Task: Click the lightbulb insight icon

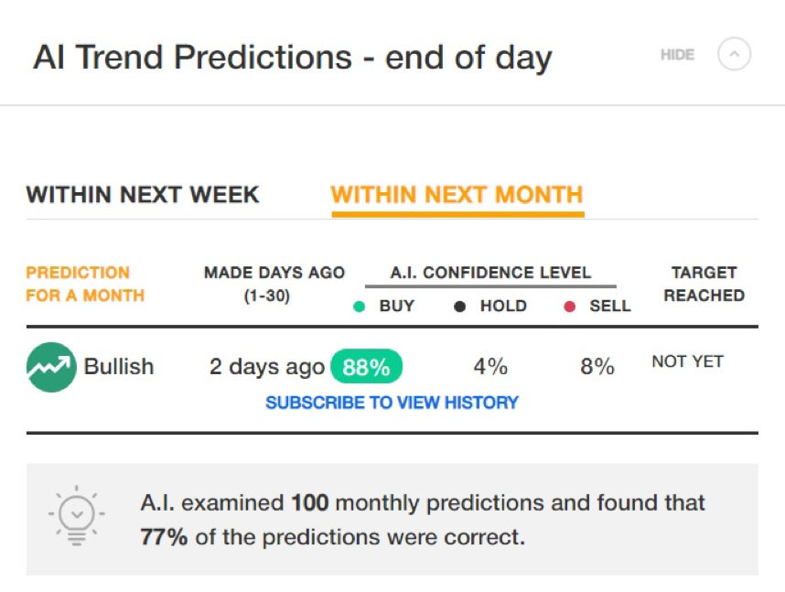Action: [77, 515]
